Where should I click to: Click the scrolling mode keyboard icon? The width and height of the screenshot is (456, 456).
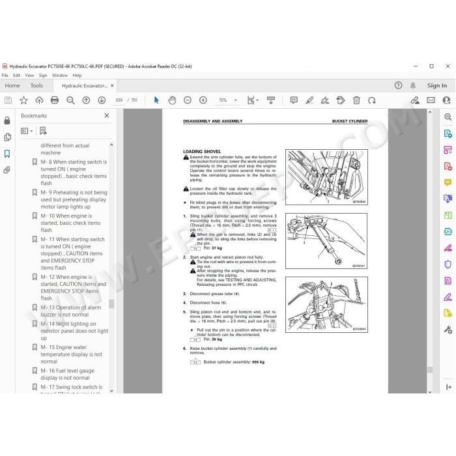pyautogui.click(x=271, y=100)
